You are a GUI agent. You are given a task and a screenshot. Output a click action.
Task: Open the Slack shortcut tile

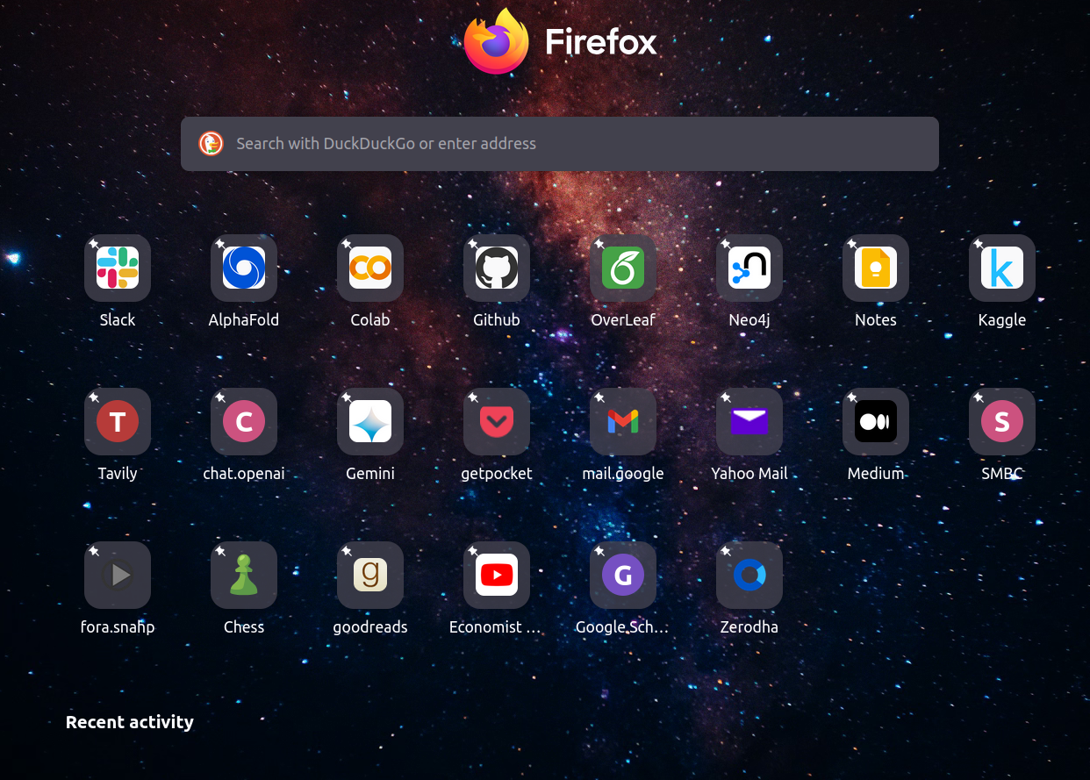point(118,268)
